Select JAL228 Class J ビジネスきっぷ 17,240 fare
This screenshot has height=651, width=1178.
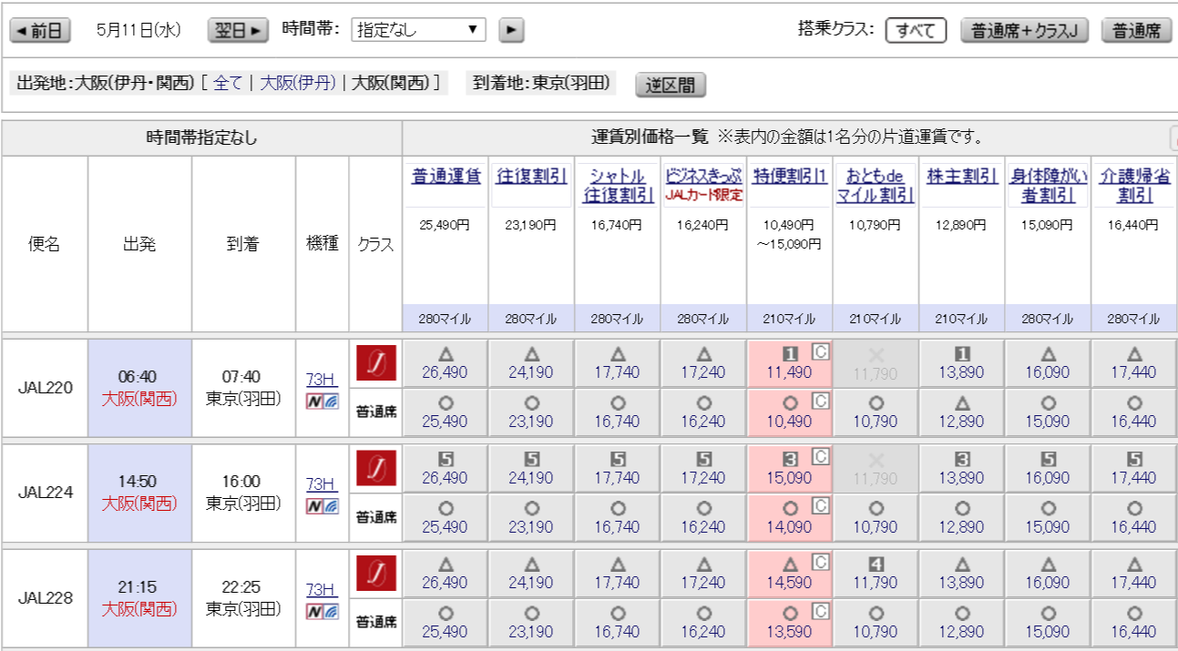(703, 573)
